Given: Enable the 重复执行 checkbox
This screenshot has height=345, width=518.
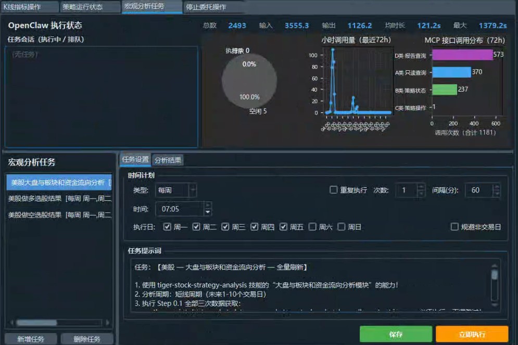Looking at the screenshot, I should tap(334, 190).
